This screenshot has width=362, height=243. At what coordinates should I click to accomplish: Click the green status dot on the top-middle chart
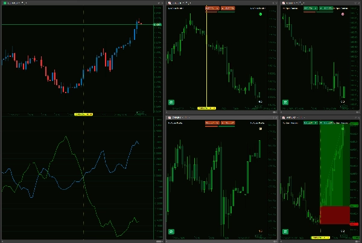pos(261,14)
